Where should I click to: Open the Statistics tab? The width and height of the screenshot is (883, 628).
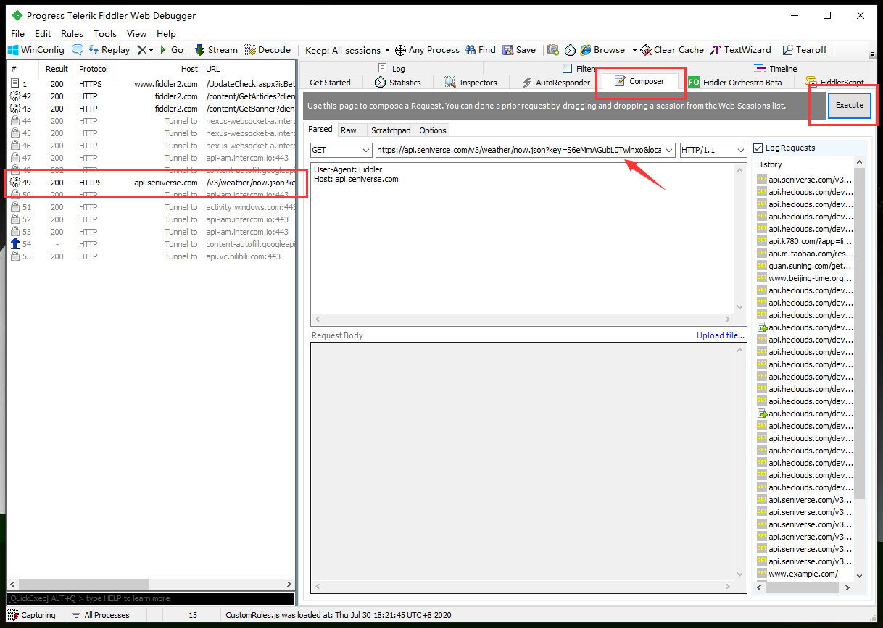[x=397, y=83]
